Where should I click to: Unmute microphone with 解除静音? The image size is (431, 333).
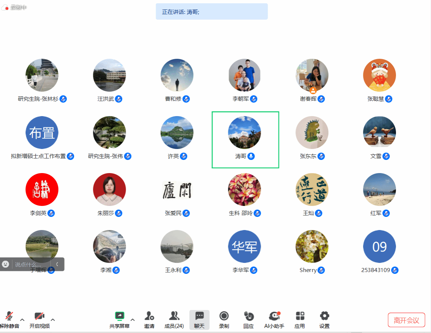tap(9, 316)
